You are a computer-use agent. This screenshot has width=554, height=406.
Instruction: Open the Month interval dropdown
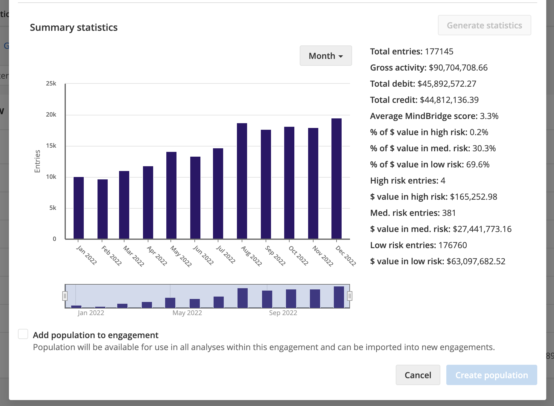click(325, 56)
